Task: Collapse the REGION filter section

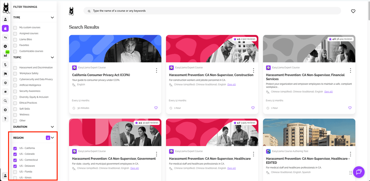Action: pos(52,138)
